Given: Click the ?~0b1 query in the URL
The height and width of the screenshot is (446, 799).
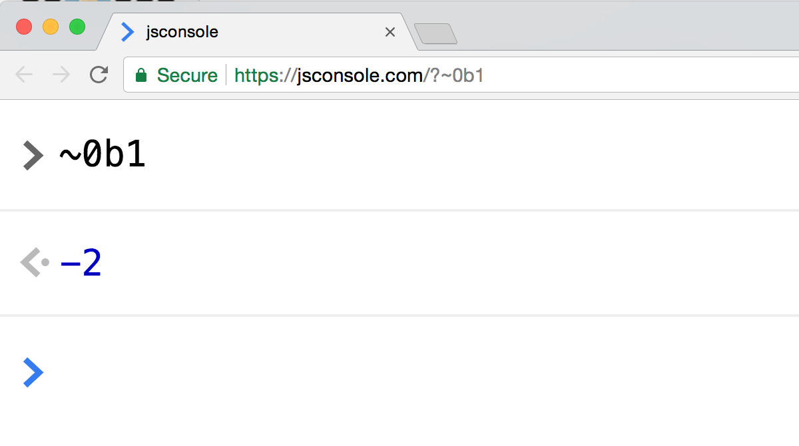Looking at the screenshot, I should pos(457,75).
